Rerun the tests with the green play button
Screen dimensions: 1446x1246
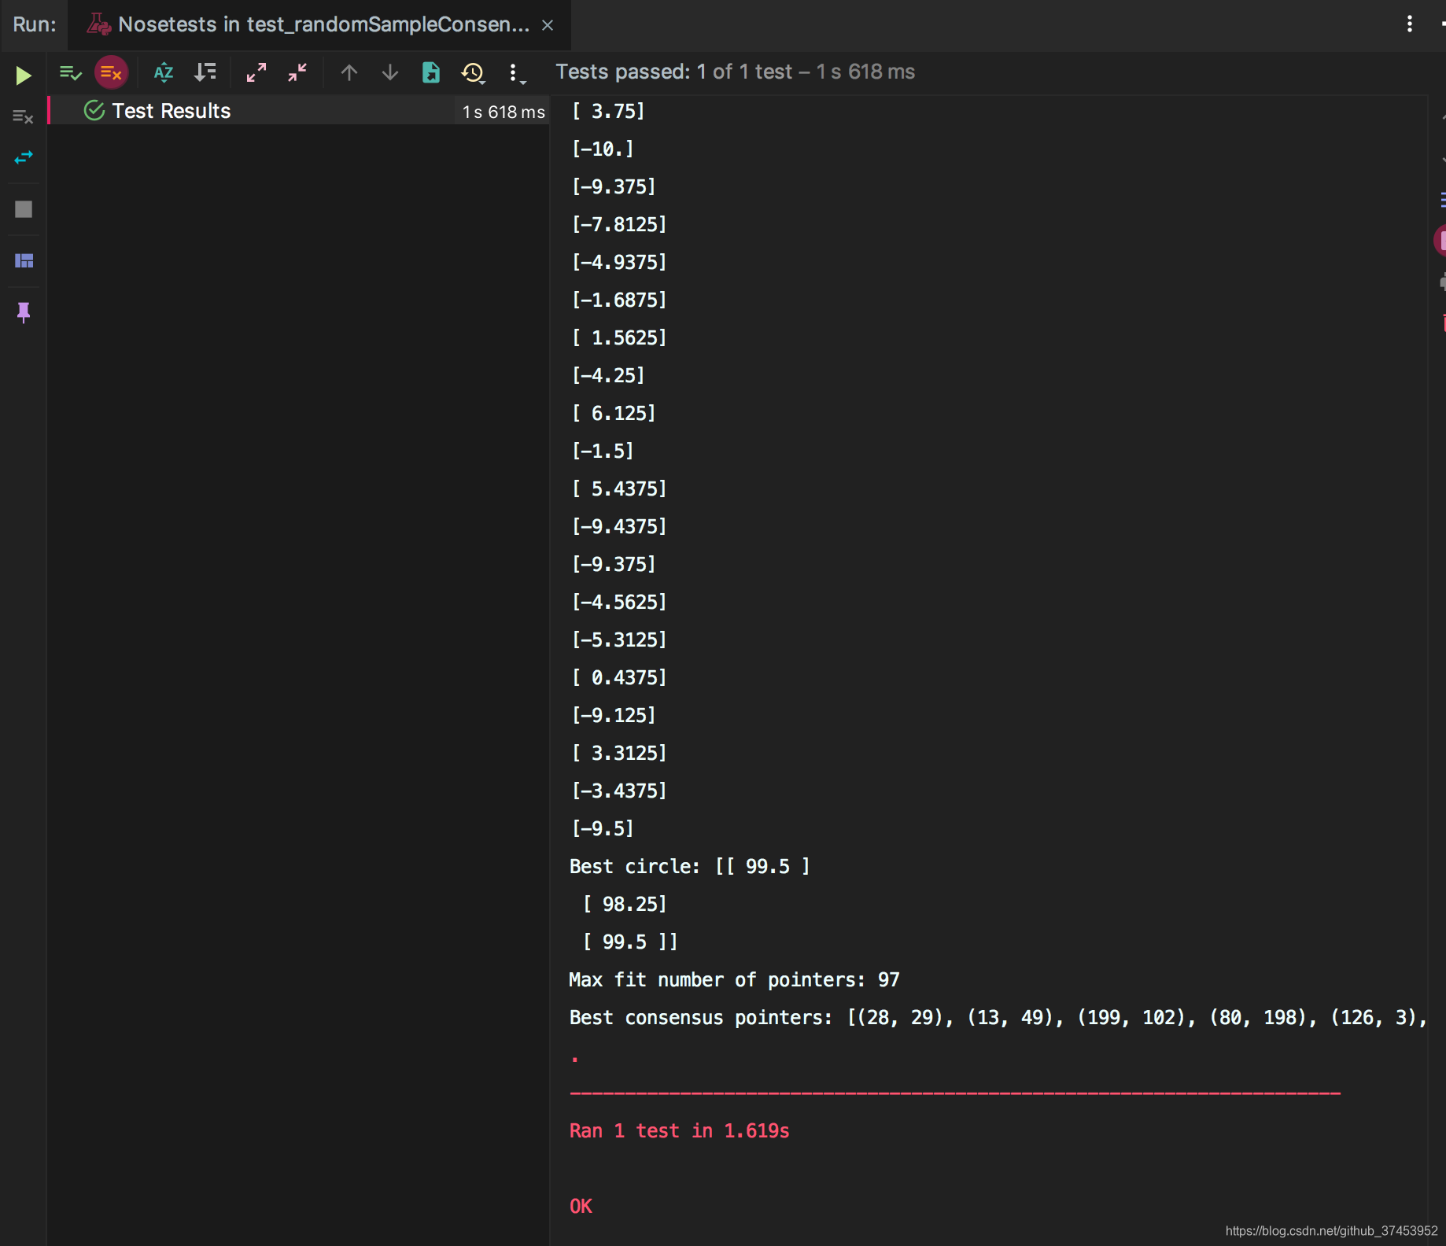pyautogui.click(x=24, y=76)
